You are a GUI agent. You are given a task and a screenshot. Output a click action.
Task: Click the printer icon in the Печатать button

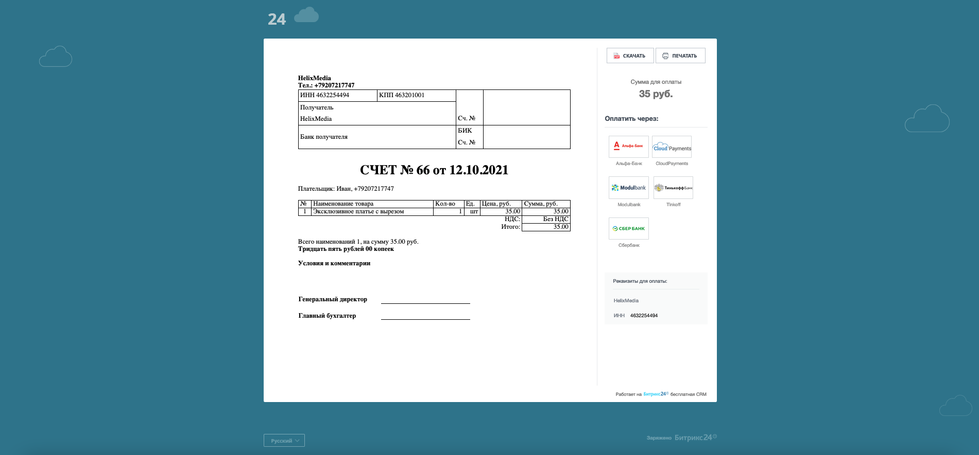coord(665,56)
